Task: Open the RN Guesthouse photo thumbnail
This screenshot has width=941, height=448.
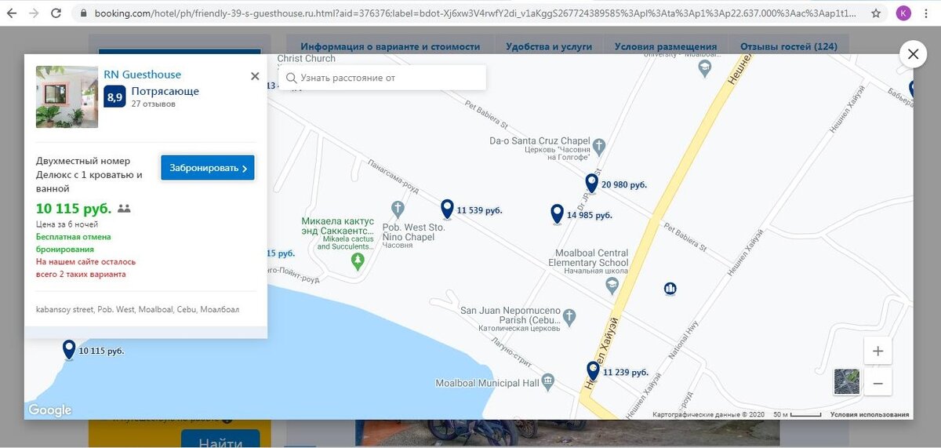Action: point(67,97)
